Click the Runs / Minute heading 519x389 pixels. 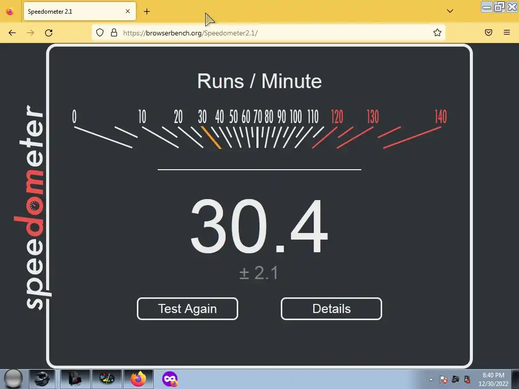coord(259,81)
